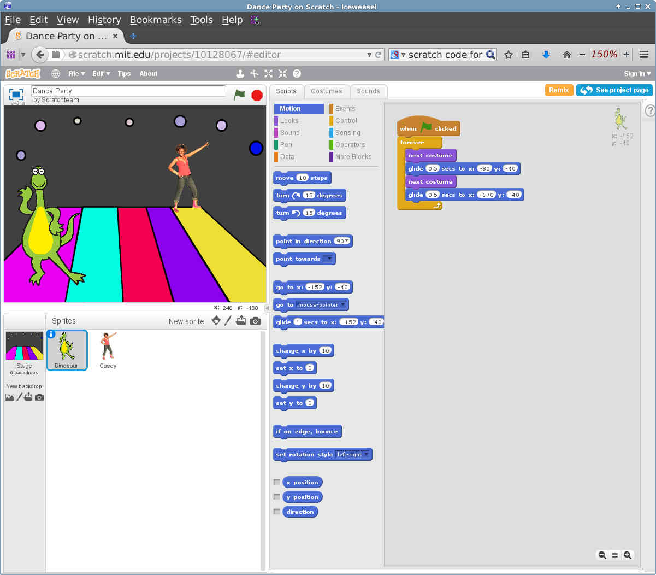Open the browser Bookmarks menu

tap(156, 20)
